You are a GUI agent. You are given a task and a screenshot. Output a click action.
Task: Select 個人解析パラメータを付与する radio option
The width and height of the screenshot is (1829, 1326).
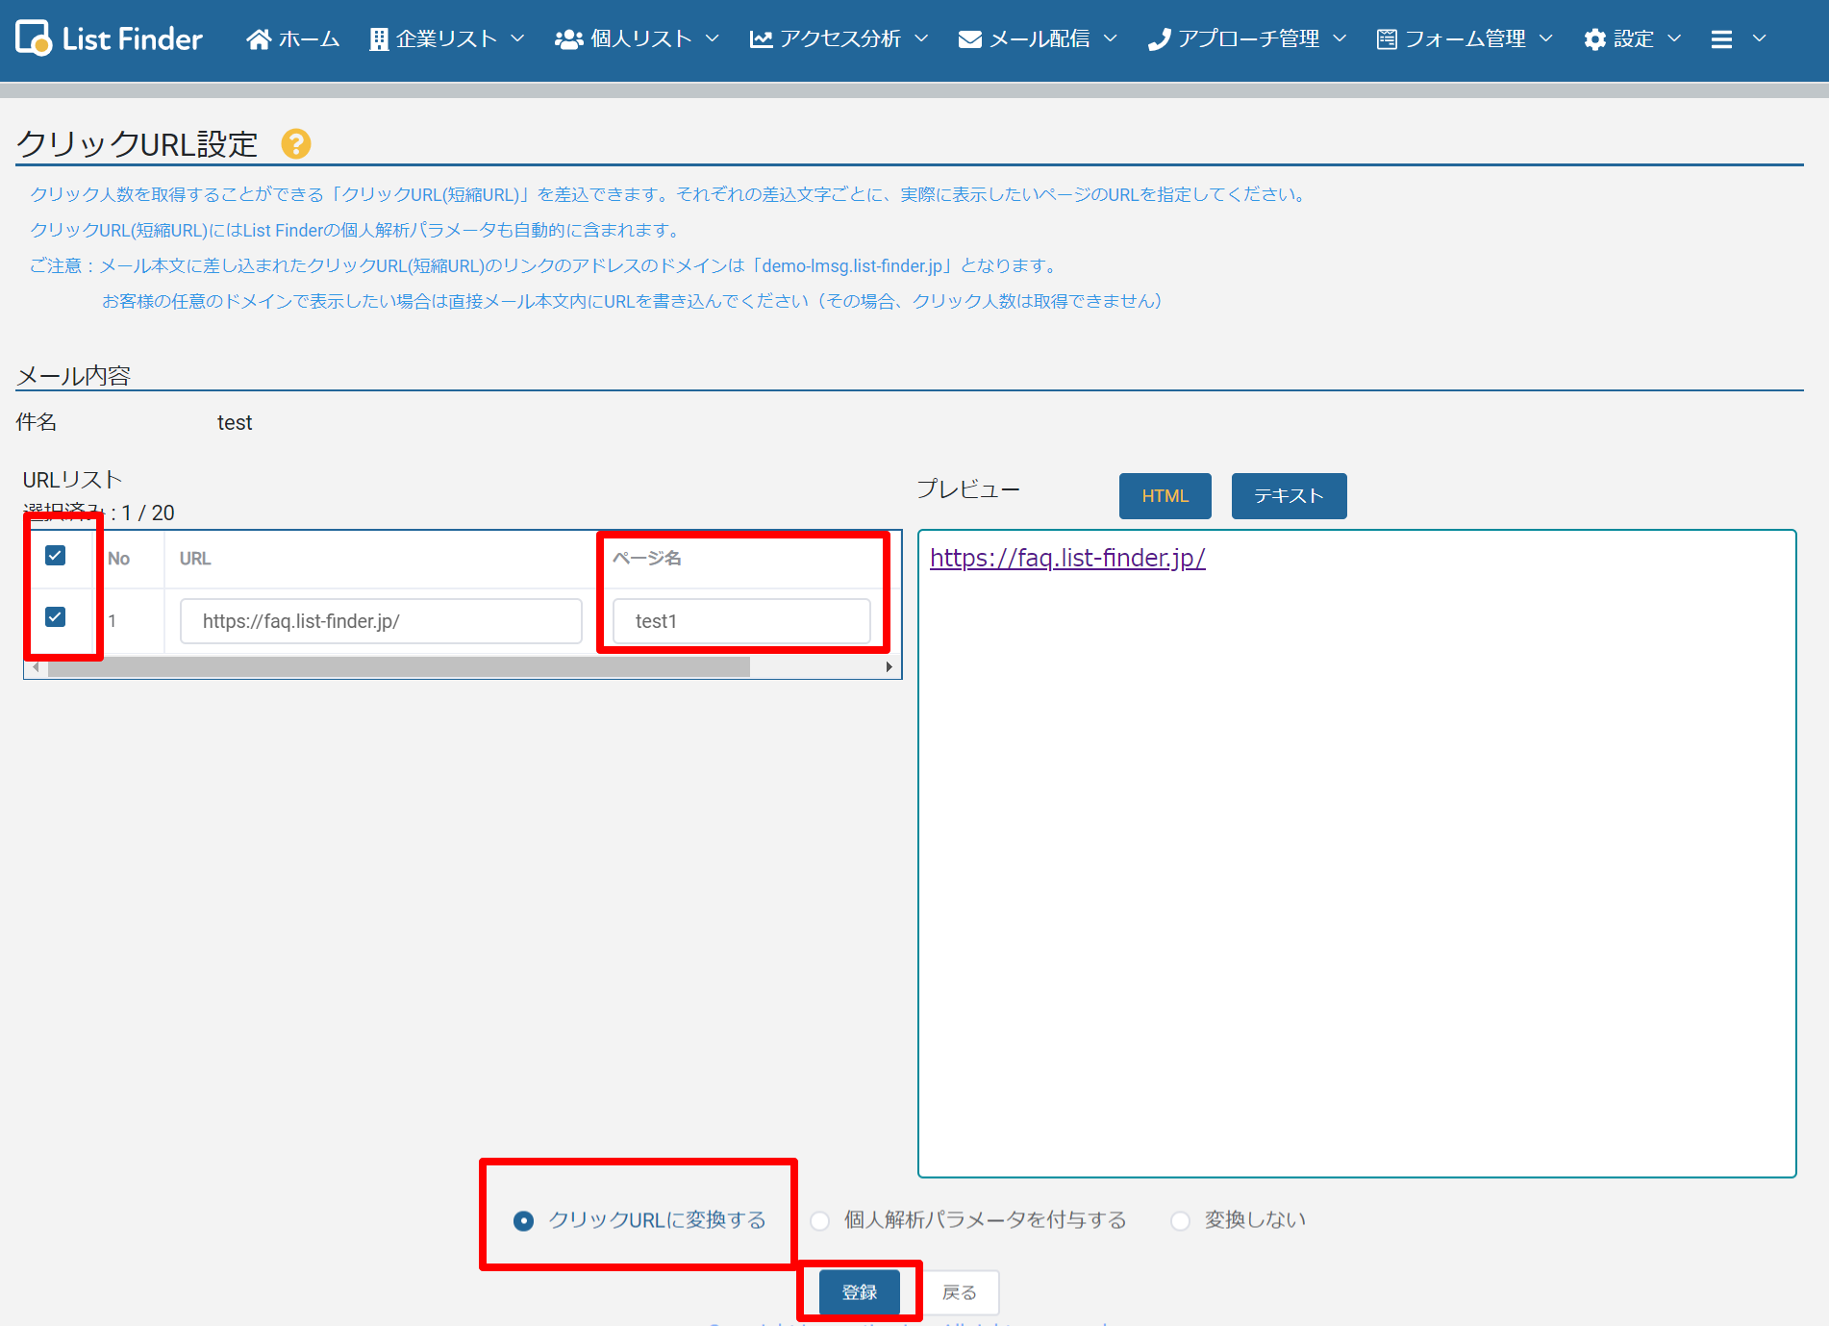pos(819,1221)
